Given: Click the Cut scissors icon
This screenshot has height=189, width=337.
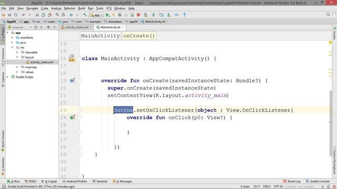Looking at the screenshot, I should (37, 15).
